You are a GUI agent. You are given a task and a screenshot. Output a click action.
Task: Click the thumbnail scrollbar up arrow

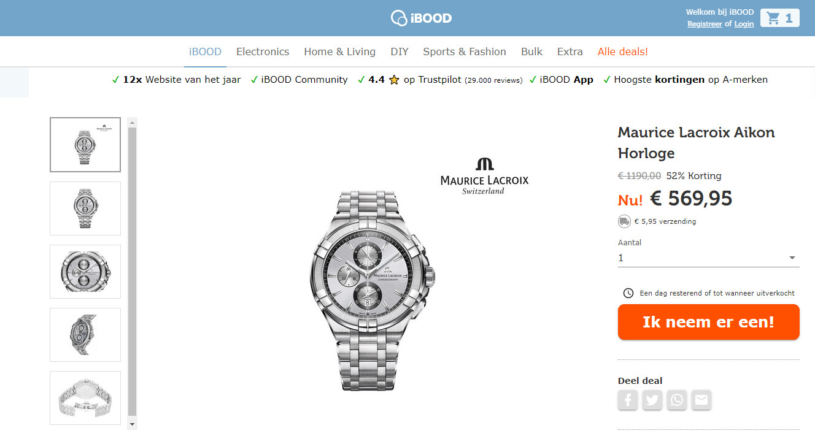[x=132, y=122]
